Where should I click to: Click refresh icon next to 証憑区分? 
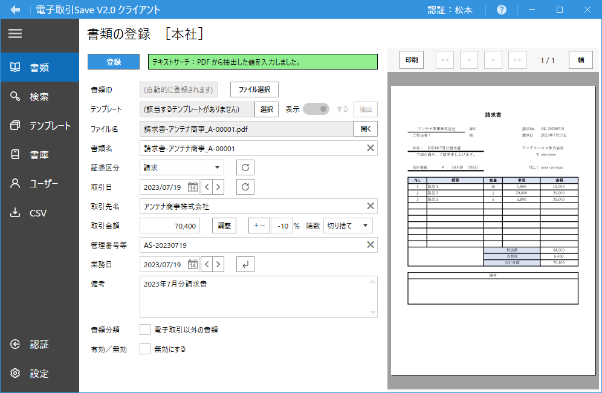coord(245,167)
